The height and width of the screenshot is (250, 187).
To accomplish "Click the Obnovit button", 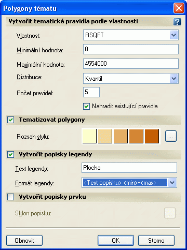I will tap(24, 240).
